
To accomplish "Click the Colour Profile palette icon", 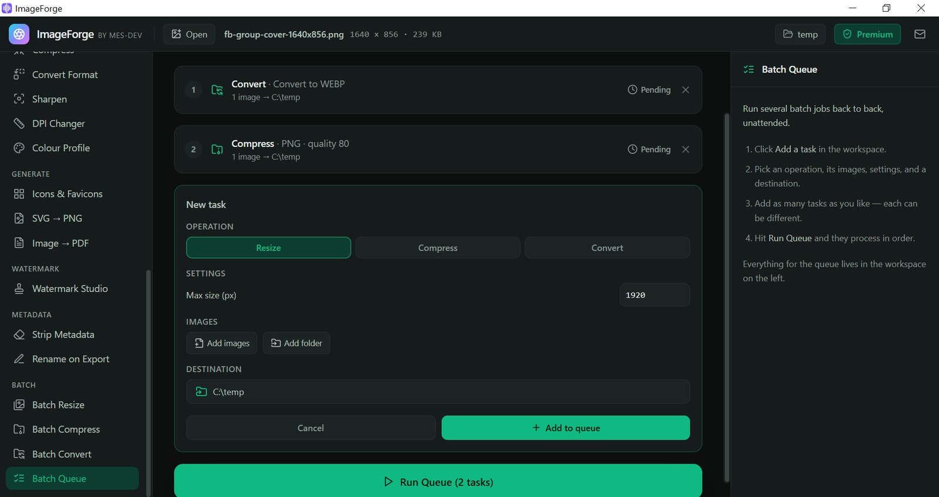I will click(x=19, y=148).
